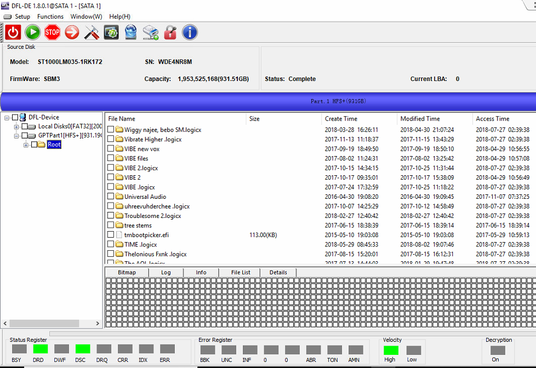Click the green chip toolbar icon
536x368 pixels.
click(x=111, y=32)
